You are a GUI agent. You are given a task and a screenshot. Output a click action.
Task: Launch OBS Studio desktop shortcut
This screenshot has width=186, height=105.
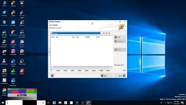click(22, 62)
